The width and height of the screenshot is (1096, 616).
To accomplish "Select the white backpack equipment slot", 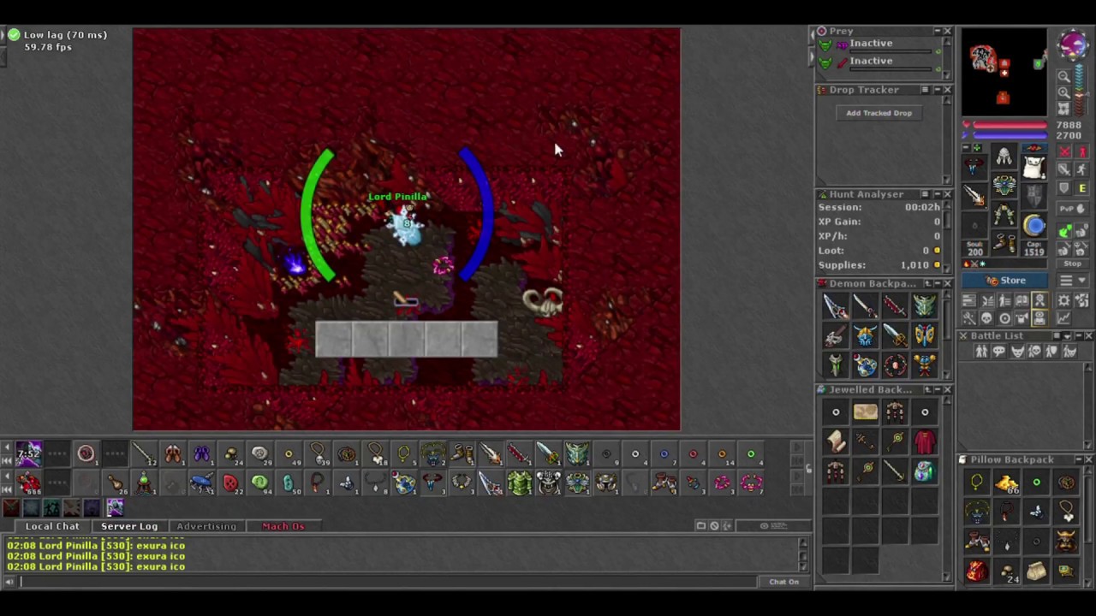I will 1033,166.
